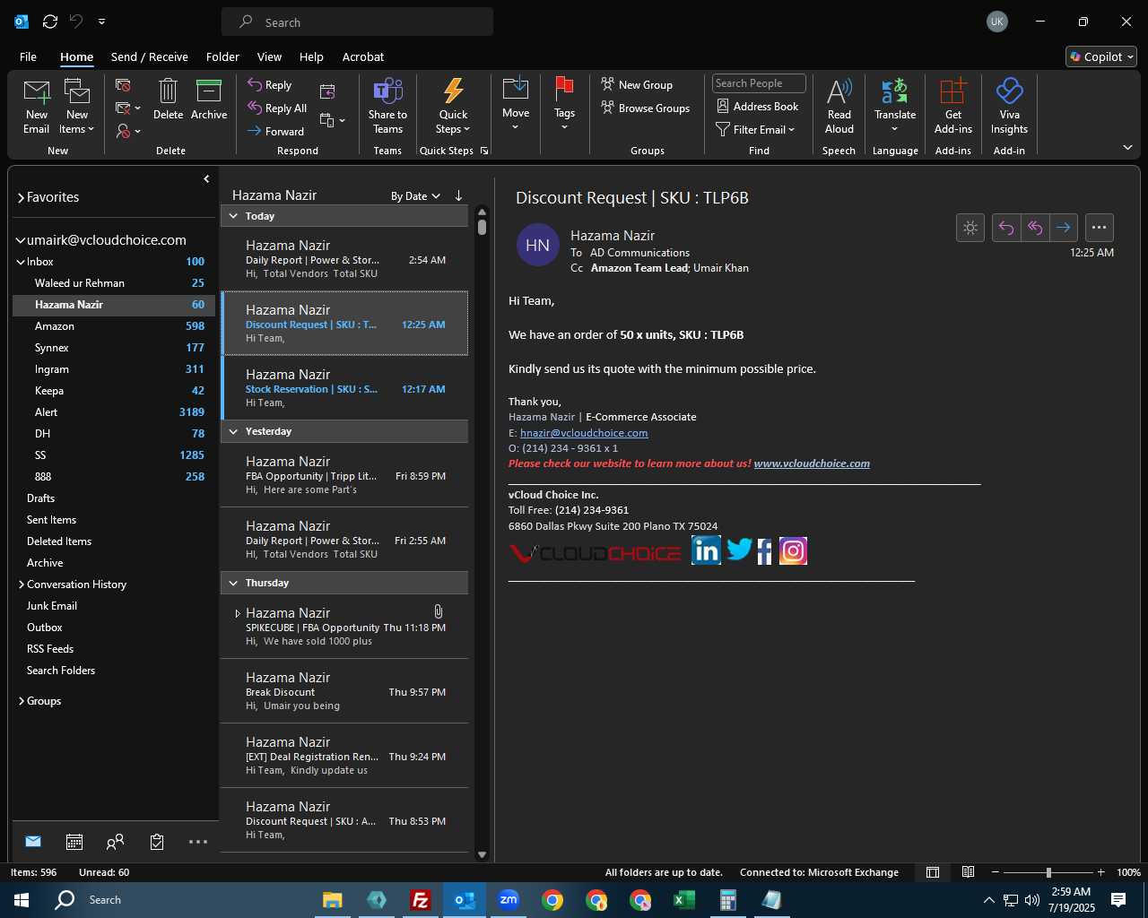Image resolution: width=1148 pixels, height=918 pixels.
Task: Switch to the Folder tab
Action: (222, 56)
